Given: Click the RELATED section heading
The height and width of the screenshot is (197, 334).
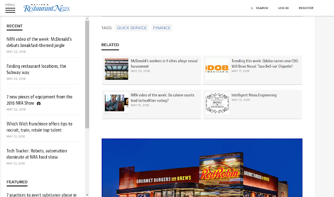Looking at the screenshot, I should tap(110, 45).
